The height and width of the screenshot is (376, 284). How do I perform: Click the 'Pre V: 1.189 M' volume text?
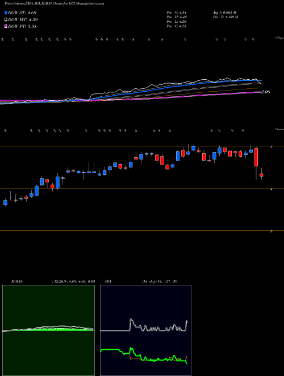[225, 17]
